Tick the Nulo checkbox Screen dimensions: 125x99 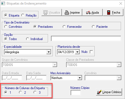click(91, 52)
